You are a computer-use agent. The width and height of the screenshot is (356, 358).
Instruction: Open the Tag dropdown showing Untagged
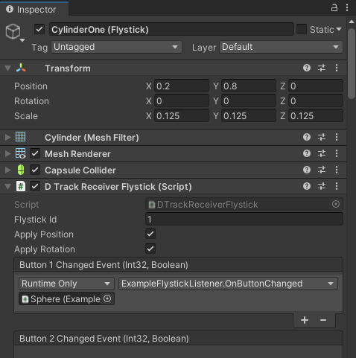[116, 47]
